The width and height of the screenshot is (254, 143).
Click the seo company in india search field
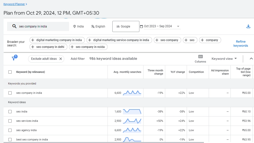pyautogui.click(x=38, y=26)
